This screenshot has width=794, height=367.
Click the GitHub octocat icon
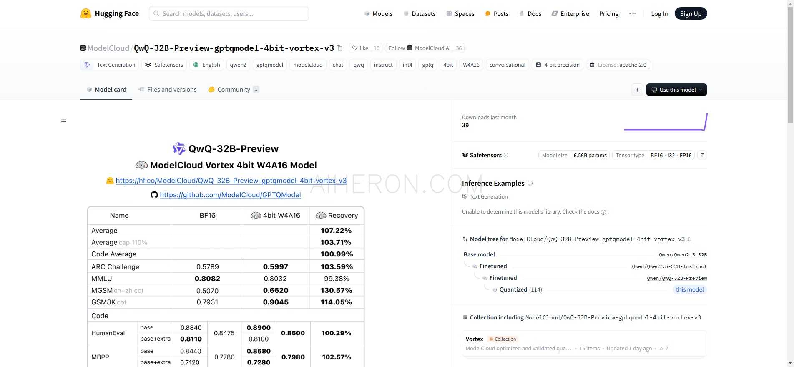(154, 195)
